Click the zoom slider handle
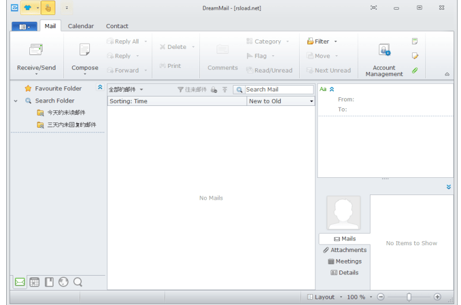Viewport: 461px width, 305px height. [409, 297]
